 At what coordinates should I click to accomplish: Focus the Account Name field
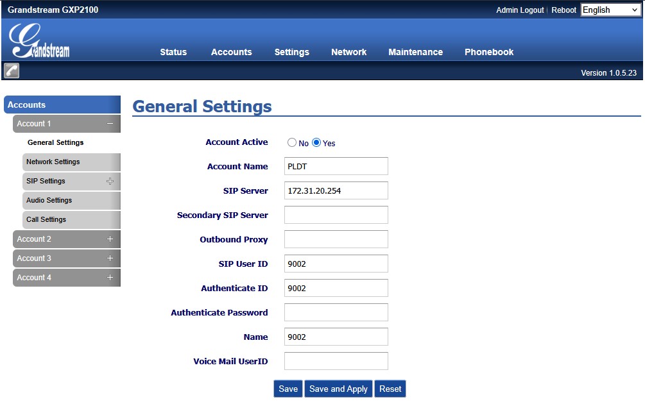[336, 167]
